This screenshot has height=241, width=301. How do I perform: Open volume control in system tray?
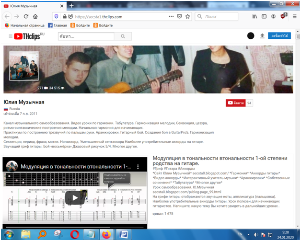tap(256, 235)
